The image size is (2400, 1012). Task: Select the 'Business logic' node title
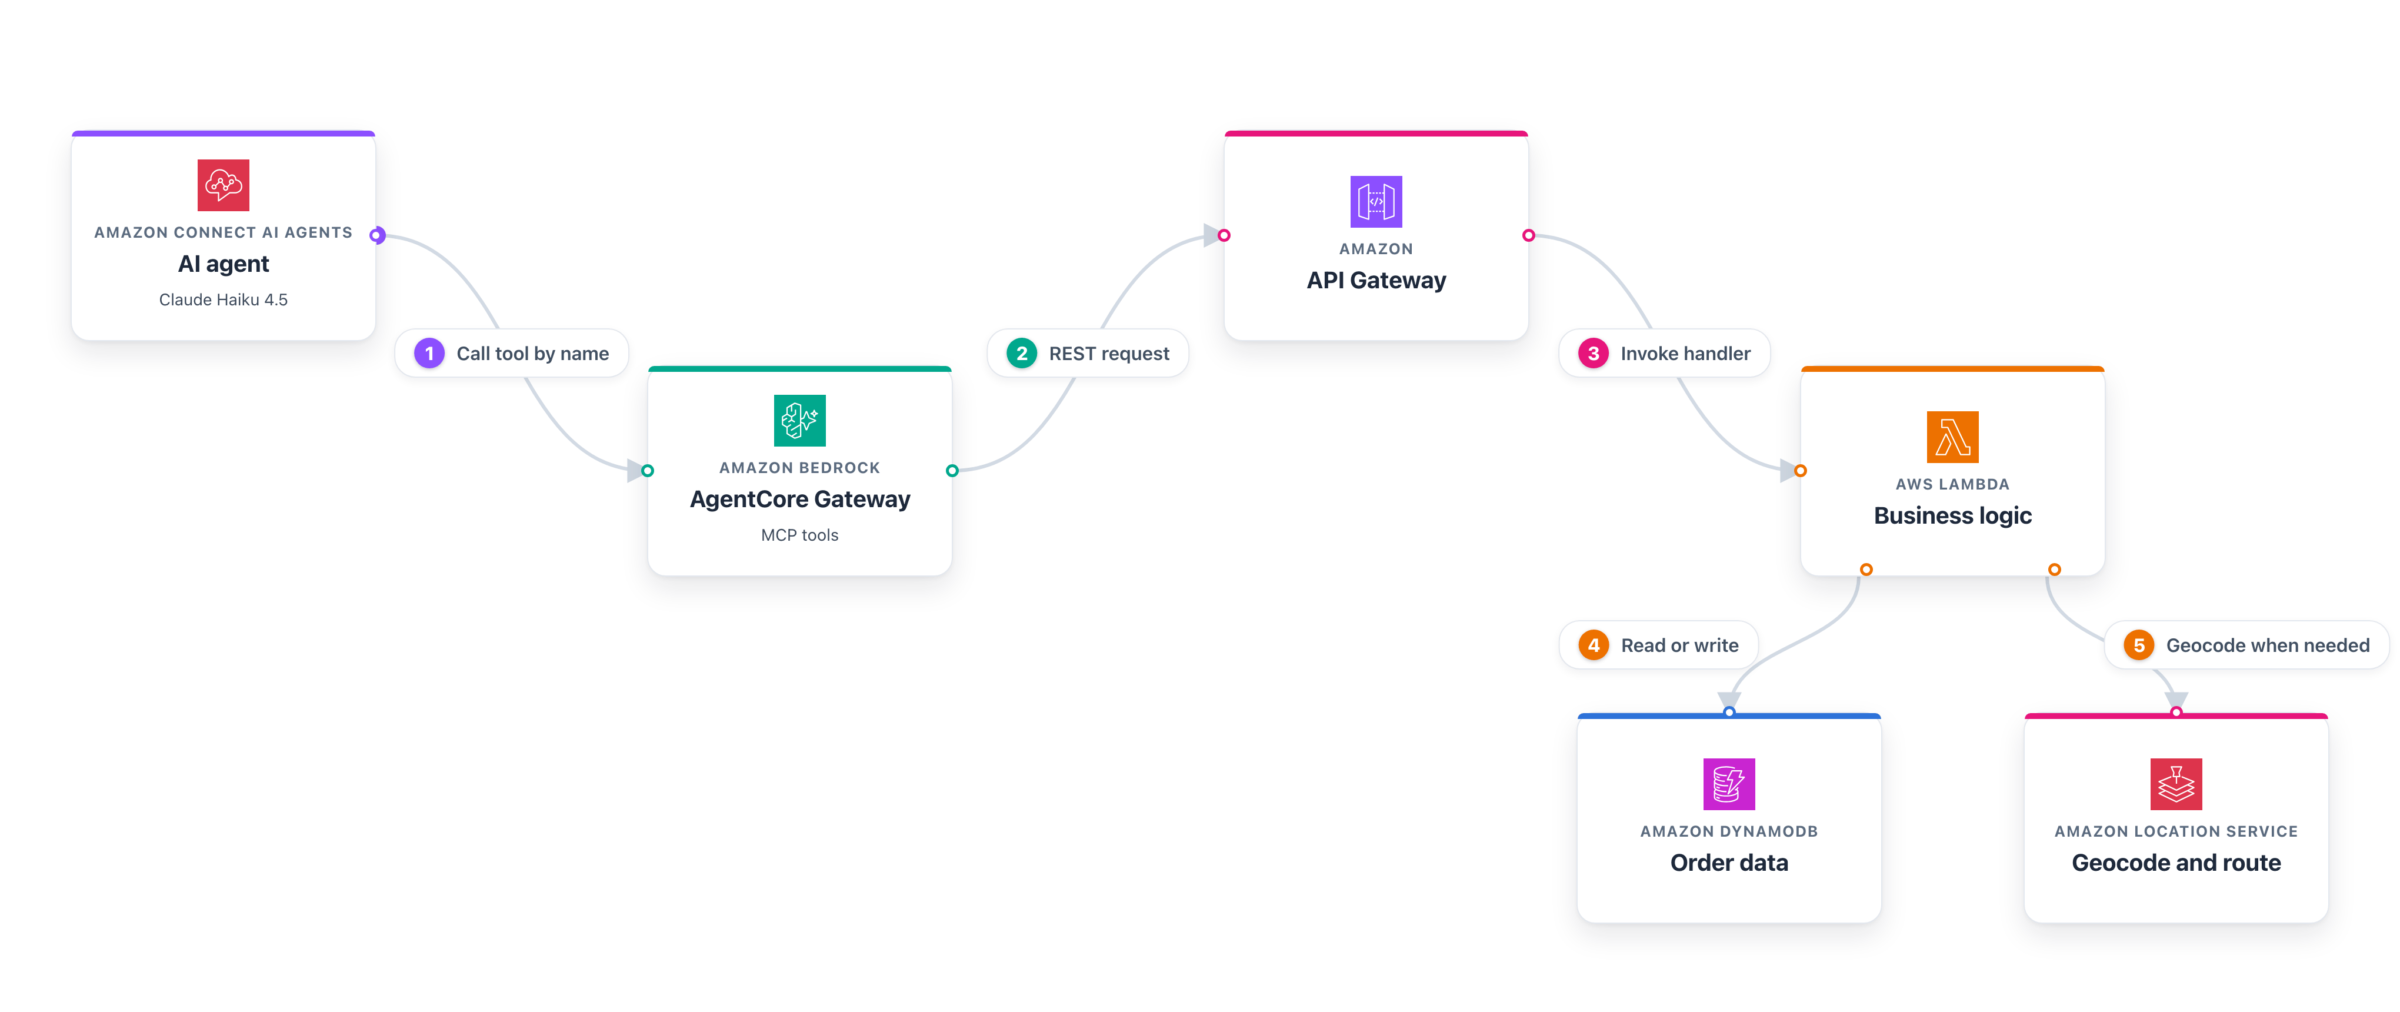point(1953,515)
